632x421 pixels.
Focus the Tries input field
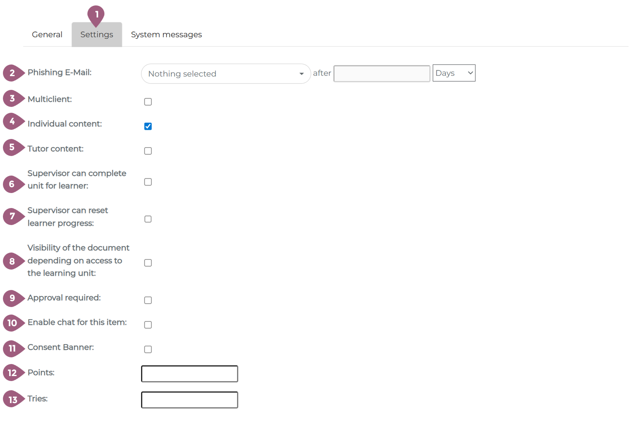pos(189,400)
